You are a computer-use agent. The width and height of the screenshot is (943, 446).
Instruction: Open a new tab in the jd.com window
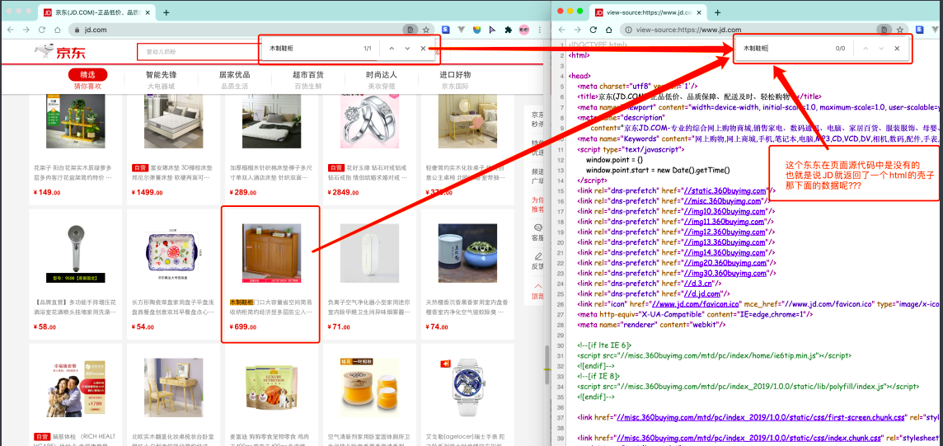(166, 12)
